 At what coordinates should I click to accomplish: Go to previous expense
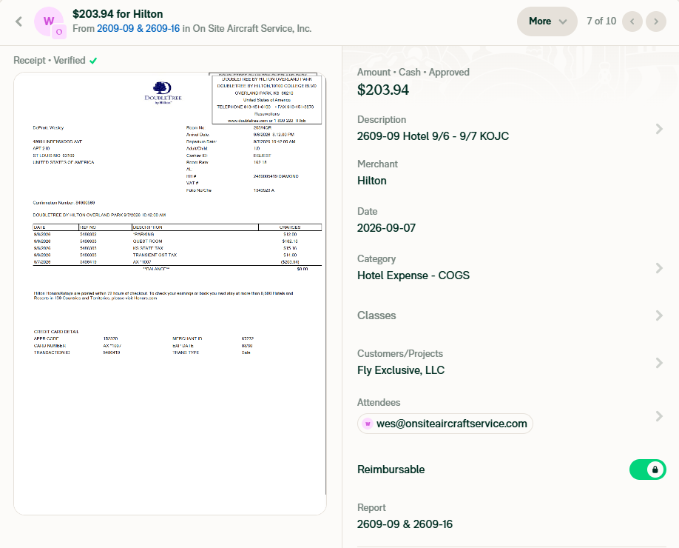pos(632,21)
